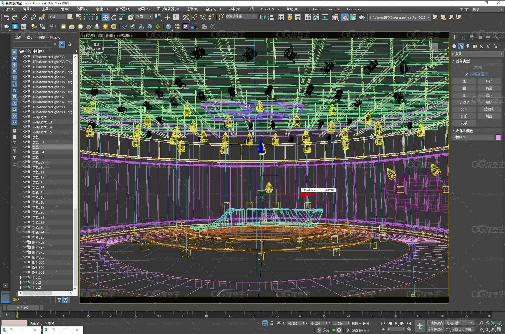Click the timeline slider handle at frame 0
505x334 pixels.
click(x=17, y=314)
